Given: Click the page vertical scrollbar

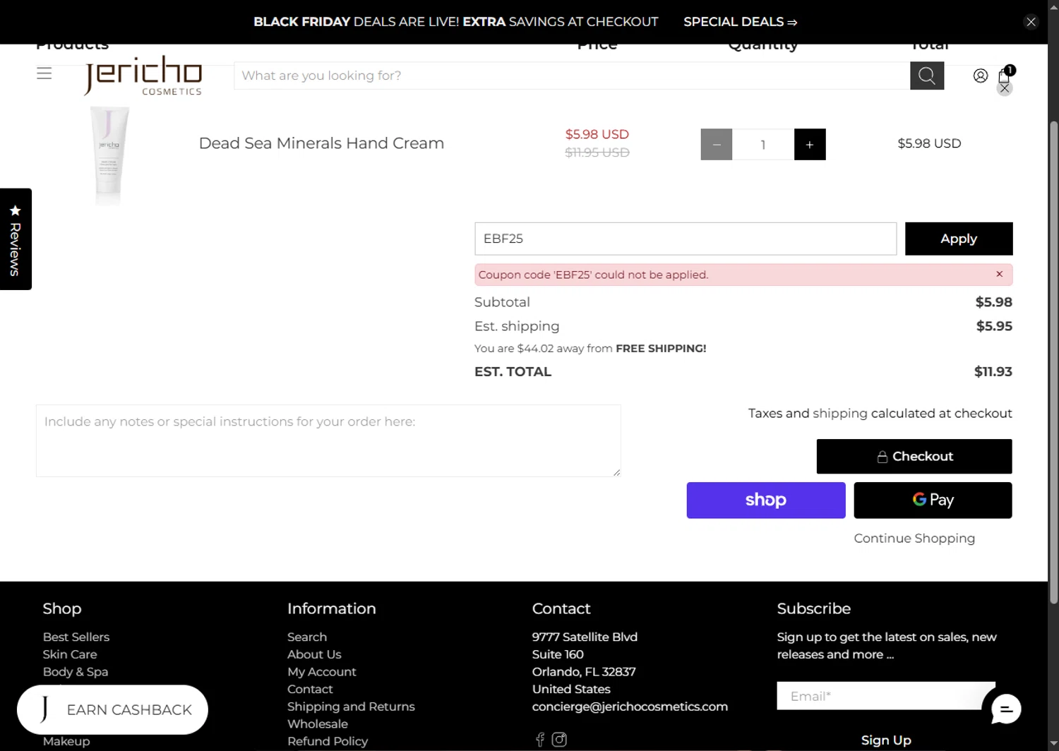Looking at the screenshot, I should [1053, 363].
